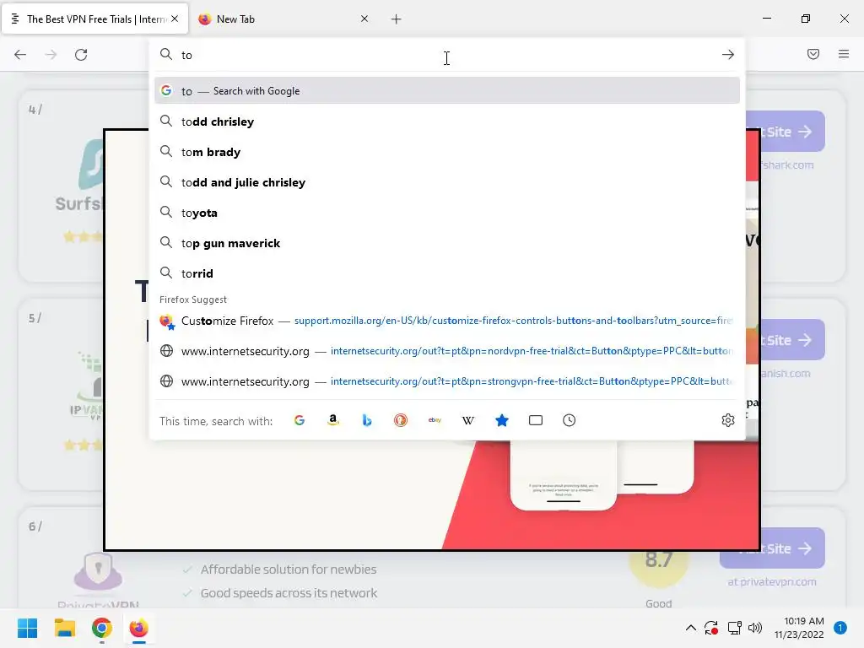Open the network status tray icon

(x=734, y=628)
